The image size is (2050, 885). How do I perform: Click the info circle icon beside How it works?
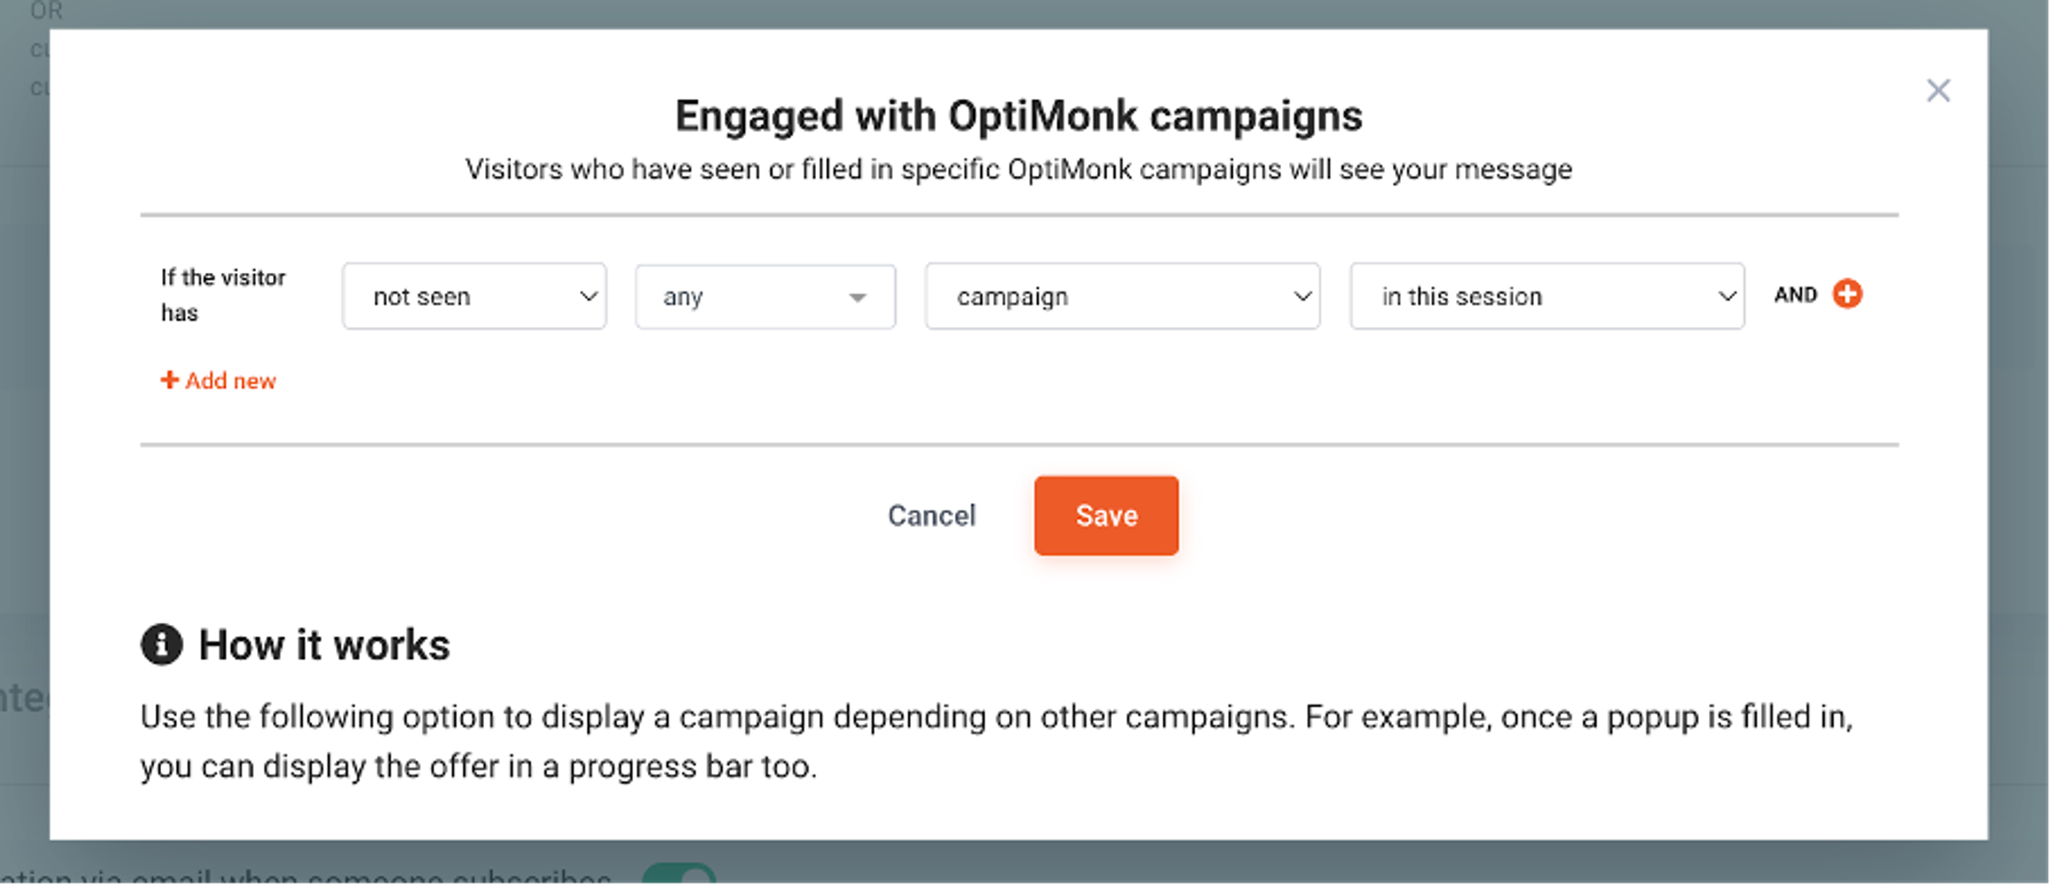click(163, 645)
